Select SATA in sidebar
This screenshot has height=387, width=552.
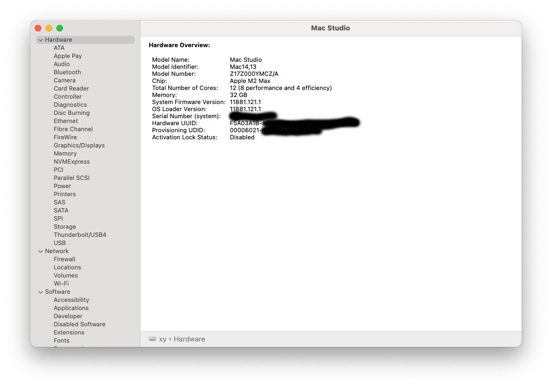pos(61,210)
